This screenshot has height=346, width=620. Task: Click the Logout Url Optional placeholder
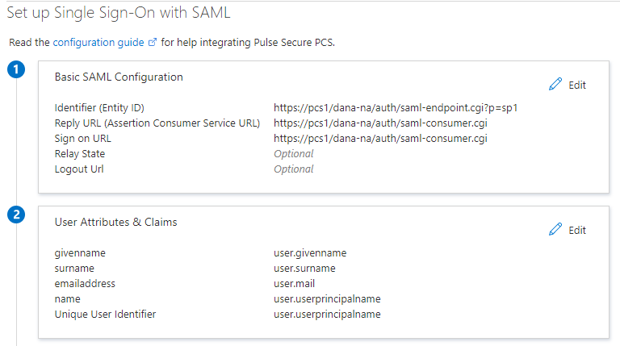tap(294, 169)
